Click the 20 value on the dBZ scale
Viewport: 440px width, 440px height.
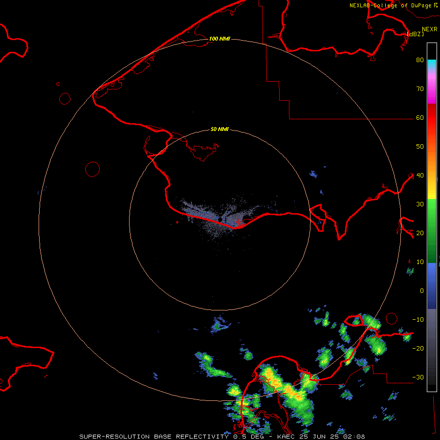(x=420, y=233)
